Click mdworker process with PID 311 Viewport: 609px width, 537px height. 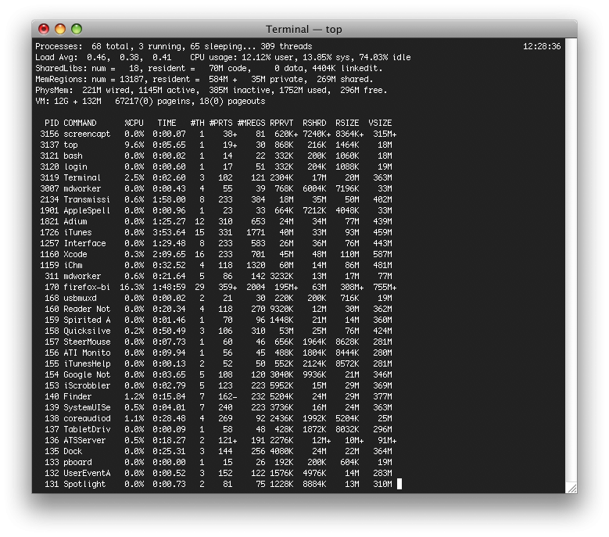82,276
